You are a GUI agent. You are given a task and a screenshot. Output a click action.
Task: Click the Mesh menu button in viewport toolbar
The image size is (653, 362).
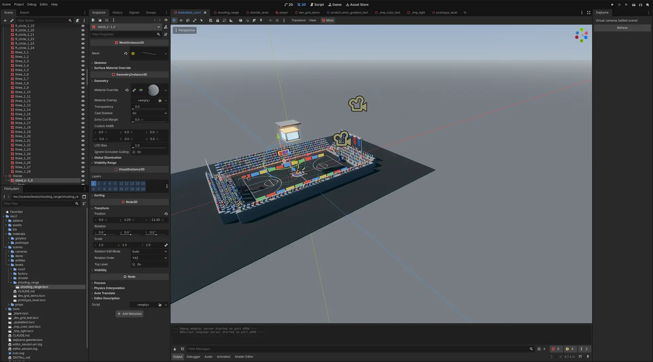pos(328,20)
